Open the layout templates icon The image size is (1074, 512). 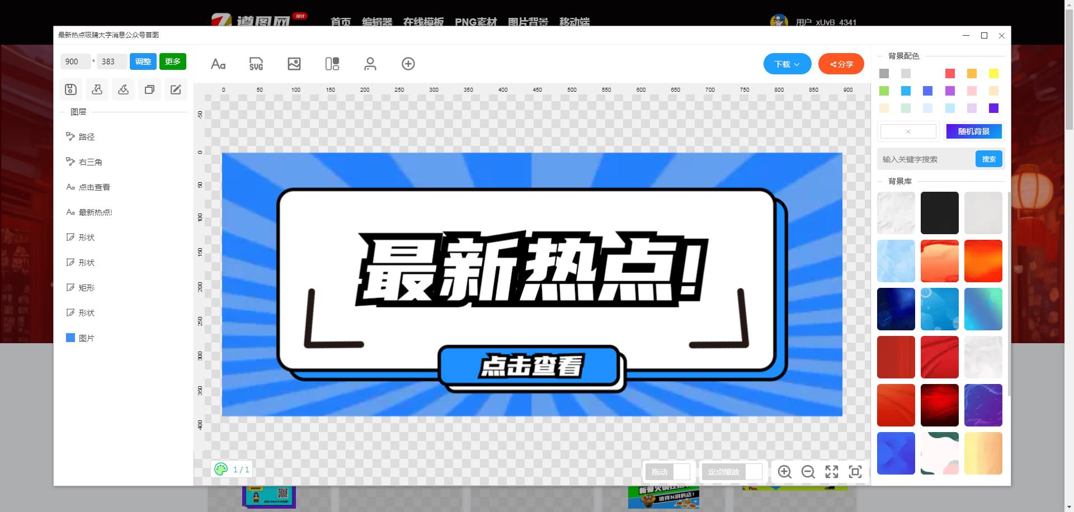332,64
